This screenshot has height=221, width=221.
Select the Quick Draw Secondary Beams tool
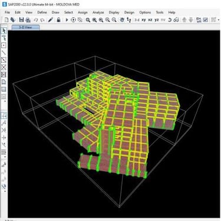(x=4, y=75)
